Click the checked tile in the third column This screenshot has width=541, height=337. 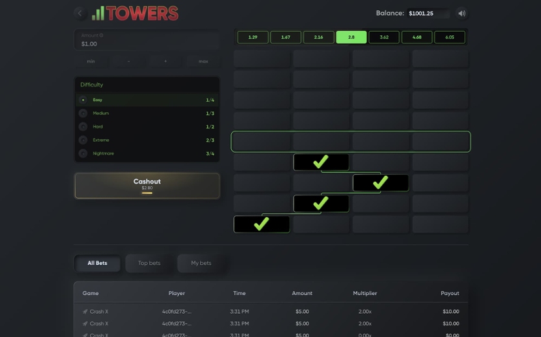click(380, 183)
